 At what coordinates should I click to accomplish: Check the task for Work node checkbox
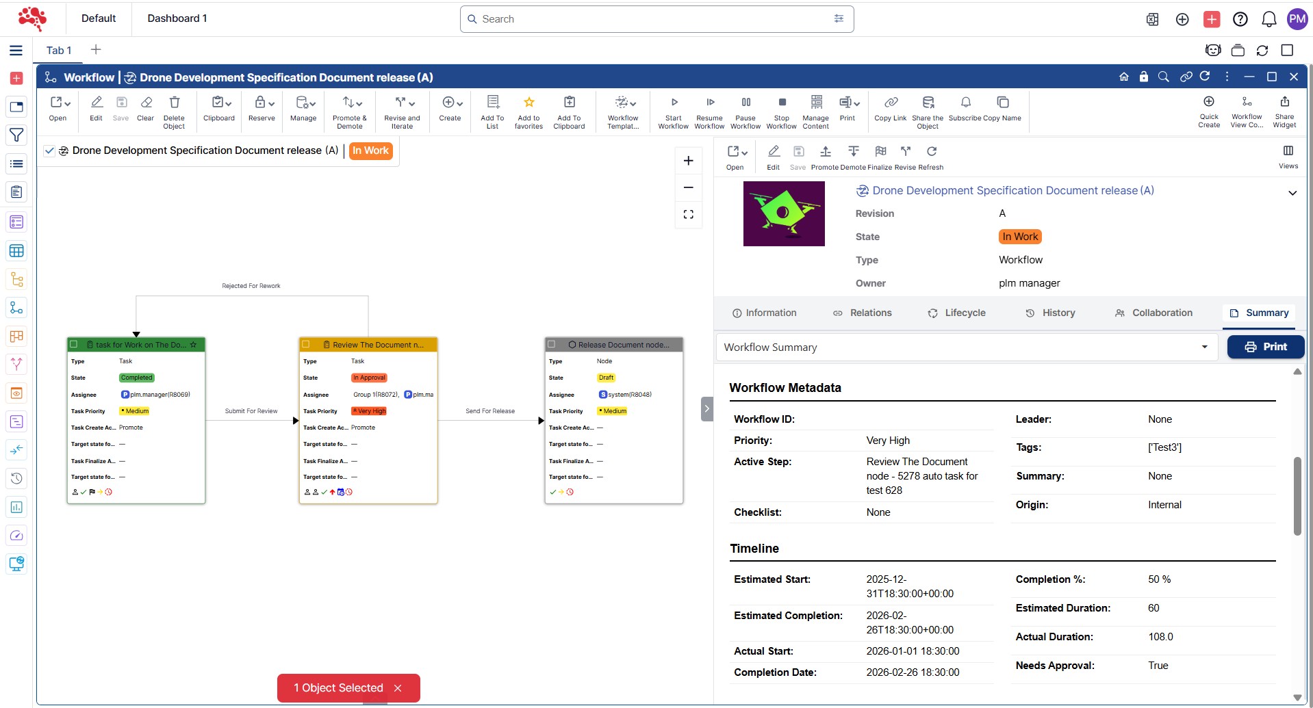[x=74, y=345]
